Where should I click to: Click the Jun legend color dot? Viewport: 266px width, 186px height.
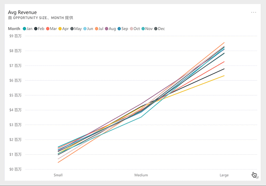[x=85, y=29]
